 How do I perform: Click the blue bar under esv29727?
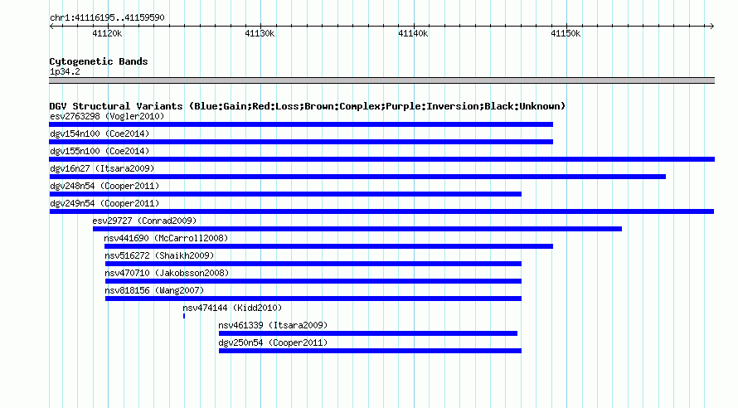357,229
